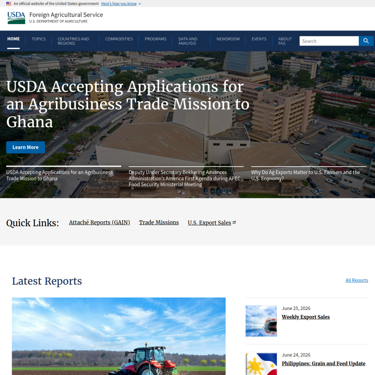Expand "Here's how you know" banner
The image size is (375, 375).
point(121,4)
